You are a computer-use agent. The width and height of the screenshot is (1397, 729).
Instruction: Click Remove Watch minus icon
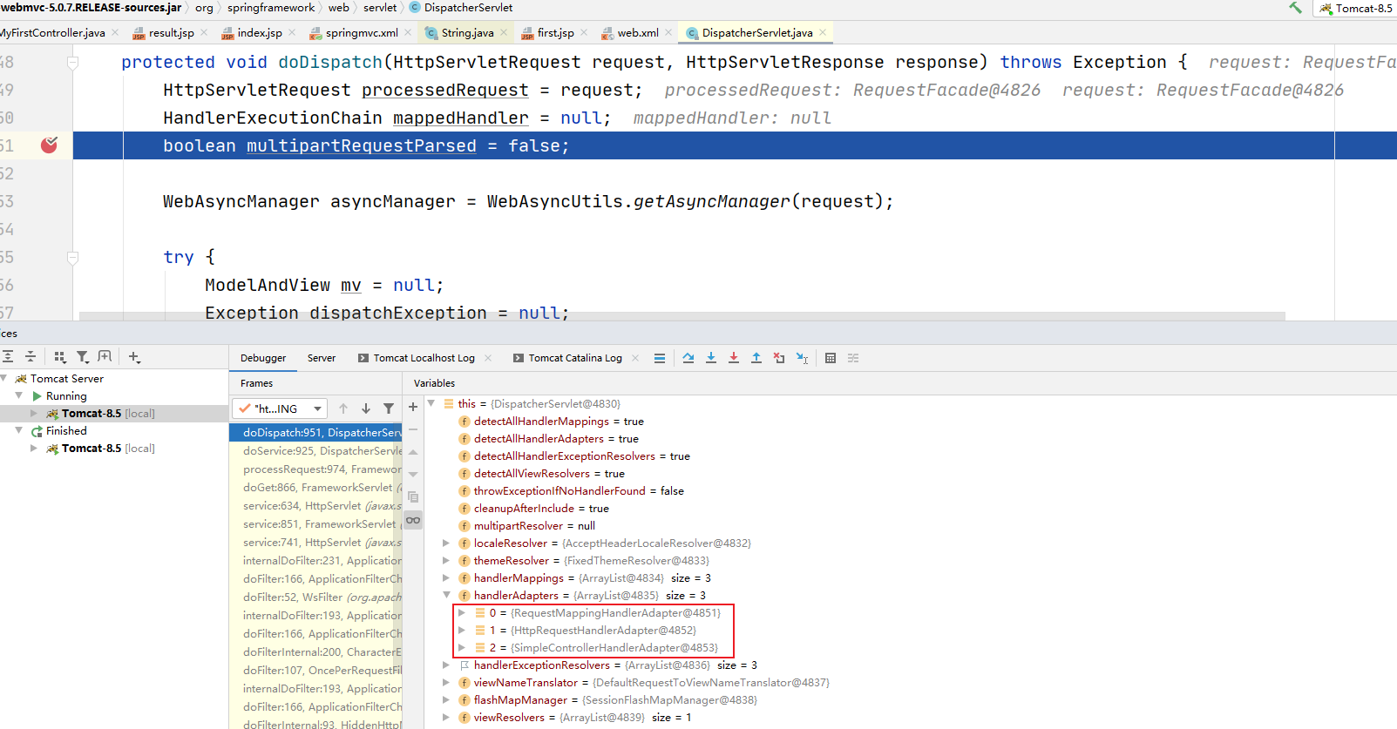(413, 429)
